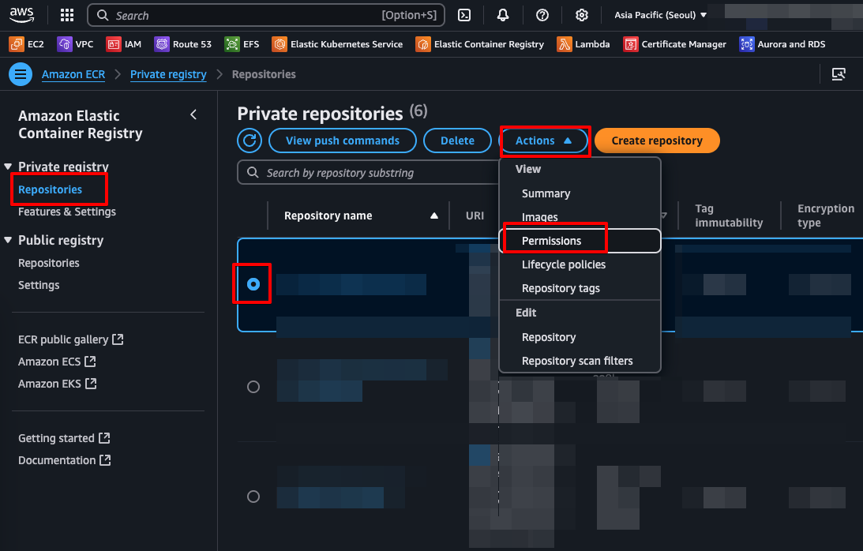Choose Repository tags from the Actions menu
The width and height of the screenshot is (863, 551).
coord(580,288)
